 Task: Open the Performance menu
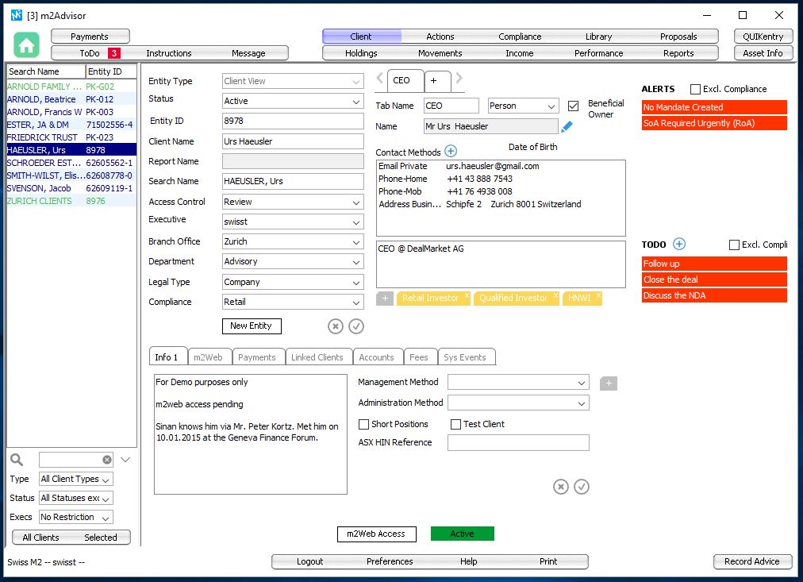point(598,53)
